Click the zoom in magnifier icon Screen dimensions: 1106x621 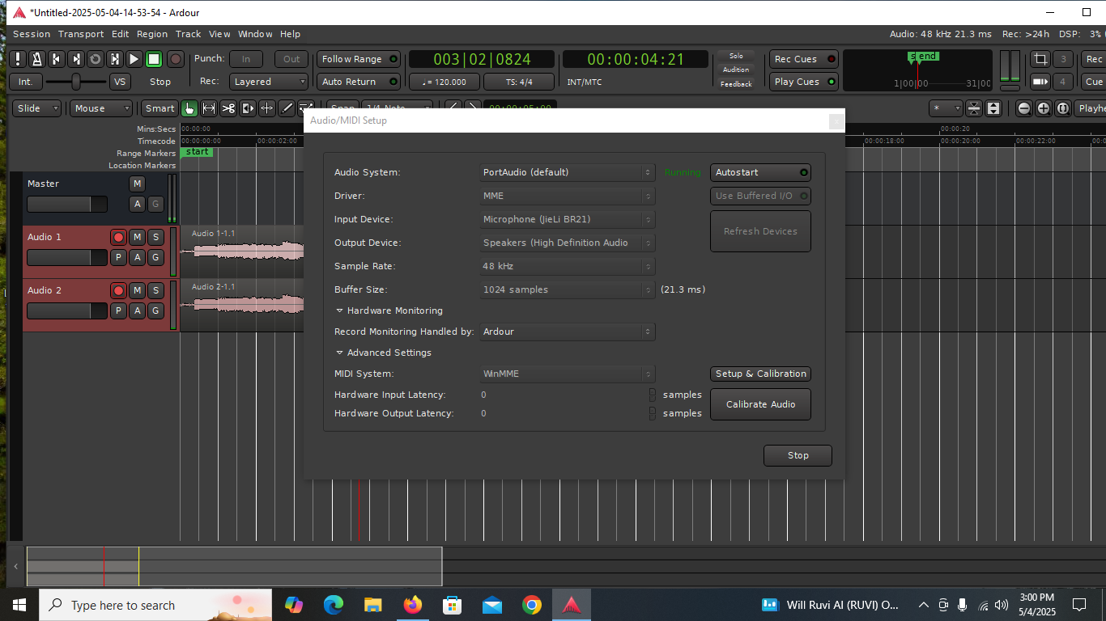coord(1044,108)
